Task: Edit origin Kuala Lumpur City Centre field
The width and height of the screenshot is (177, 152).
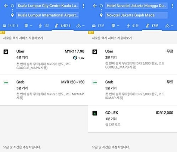Action: 47,6
